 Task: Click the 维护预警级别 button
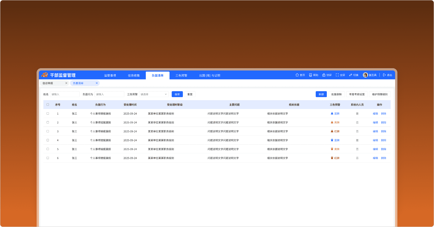coord(380,94)
